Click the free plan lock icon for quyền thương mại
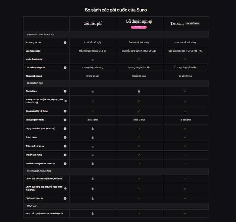The width and height of the screenshot is (236, 222). tap(93, 59)
